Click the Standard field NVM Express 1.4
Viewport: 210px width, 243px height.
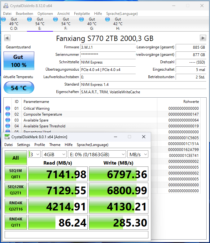point(143,84)
